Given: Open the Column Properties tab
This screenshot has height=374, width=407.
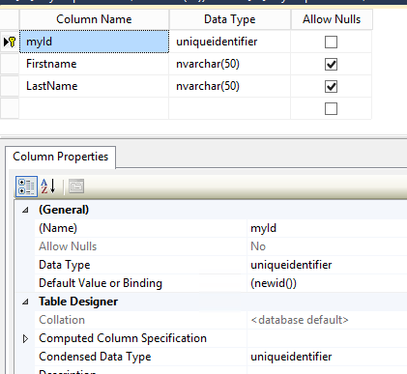Looking at the screenshot, I should tap(61, 157).
